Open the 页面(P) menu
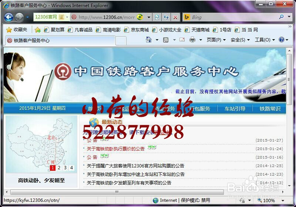The image size is (296, 207). 216,40
